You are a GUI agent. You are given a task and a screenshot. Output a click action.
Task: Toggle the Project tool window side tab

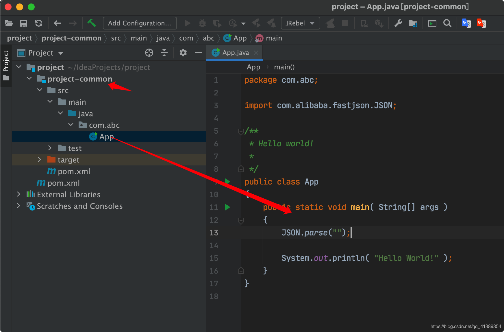6,66
